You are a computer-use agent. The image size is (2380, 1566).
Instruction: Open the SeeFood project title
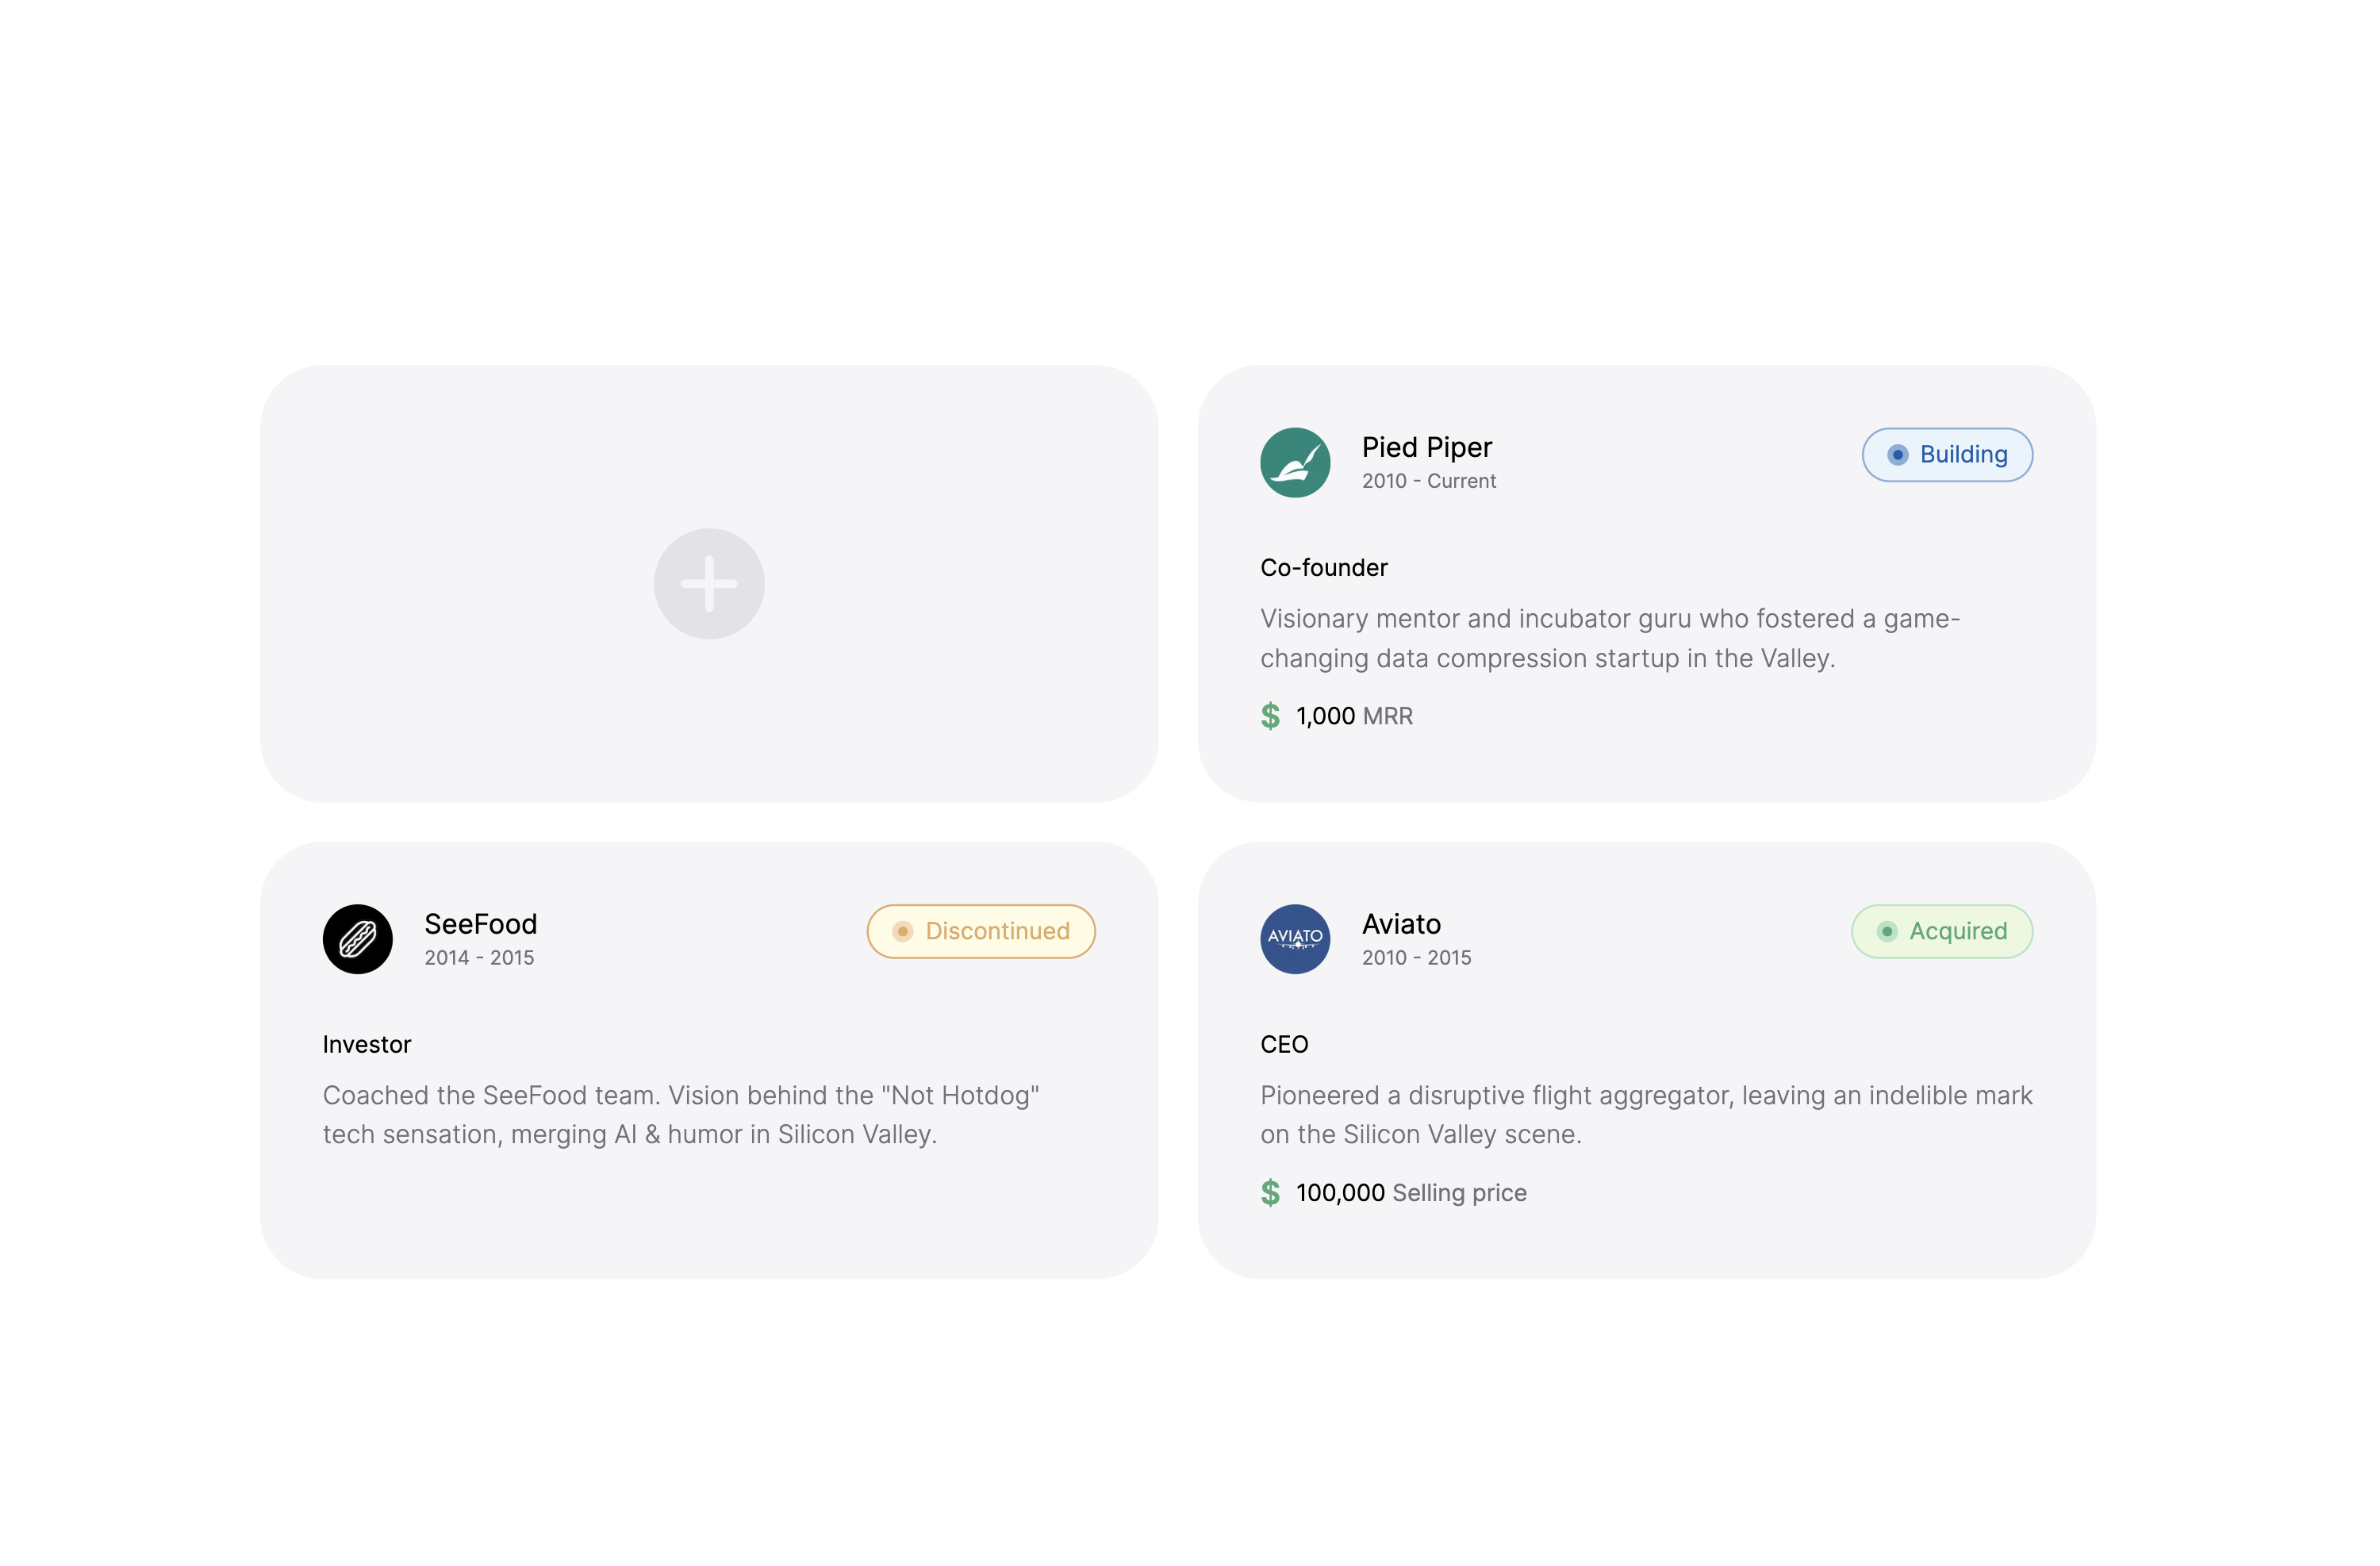[481, 924]
